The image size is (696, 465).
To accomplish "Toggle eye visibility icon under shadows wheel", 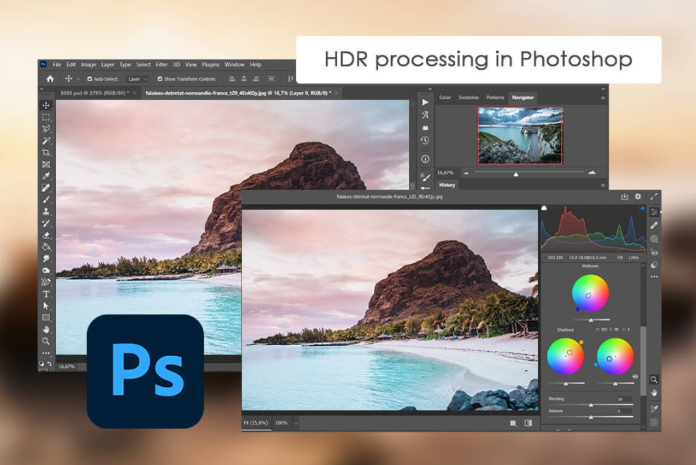I will pos(635,376).
